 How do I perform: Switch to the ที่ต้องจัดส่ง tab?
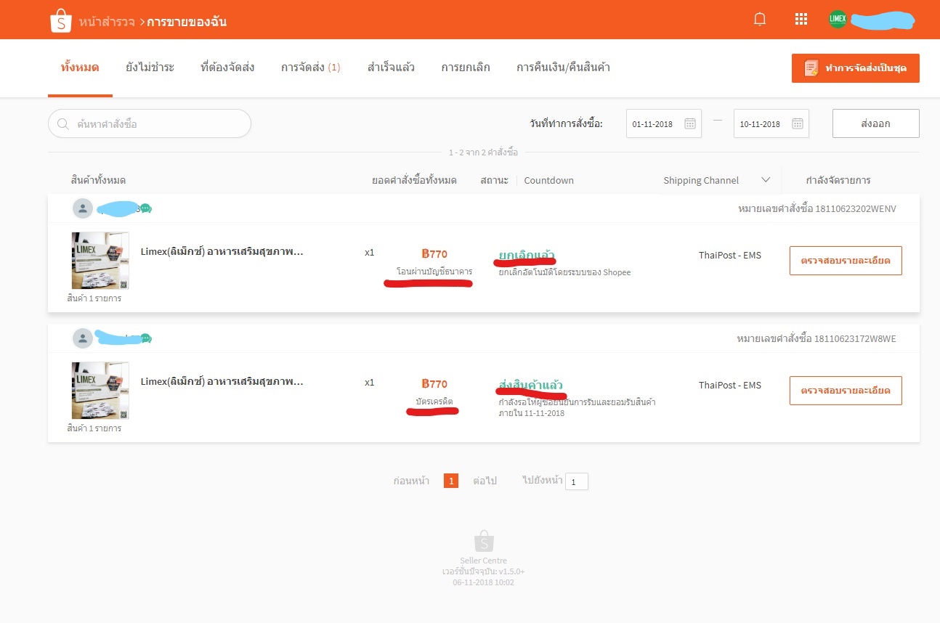[x=227, y=68]
